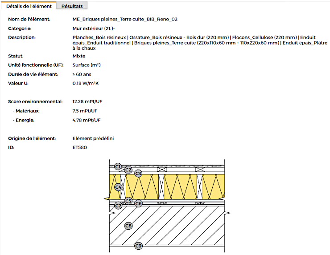This screenshot has width=330, height=255.
Task: Click layer marker C8 on the brick layer
Action: pos(128,226)
